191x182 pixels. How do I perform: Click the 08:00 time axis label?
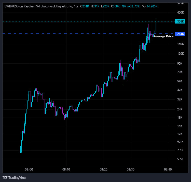tap(29, 169)
